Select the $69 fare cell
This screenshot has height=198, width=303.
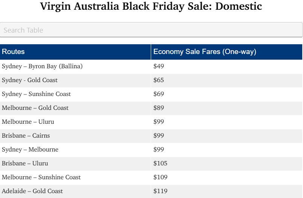point(159,94)
